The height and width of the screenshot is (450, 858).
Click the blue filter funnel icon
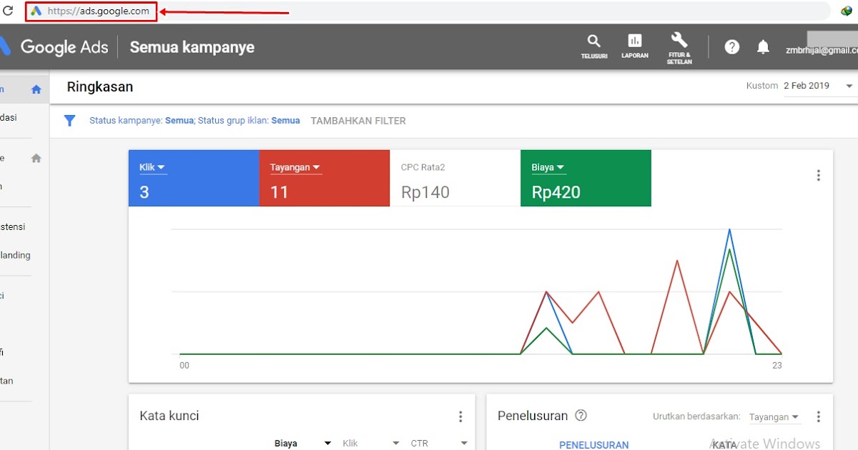[69, 121]
